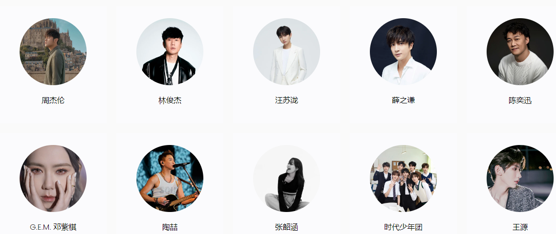
Task: Open the 薛之谦 profile picture
Action: 403,52
